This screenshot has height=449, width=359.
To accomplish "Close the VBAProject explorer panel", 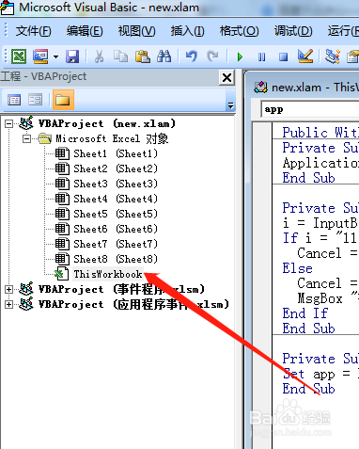I will pos(226,77).
